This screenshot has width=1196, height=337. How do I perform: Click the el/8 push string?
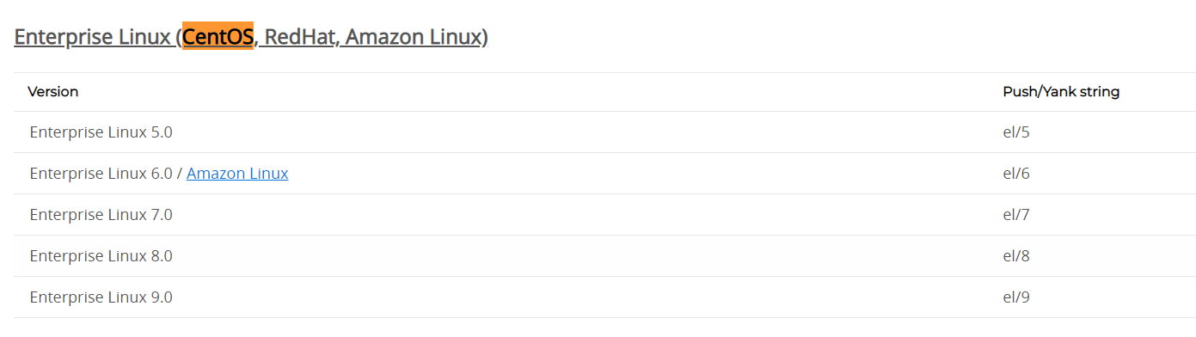(1016, 255)
